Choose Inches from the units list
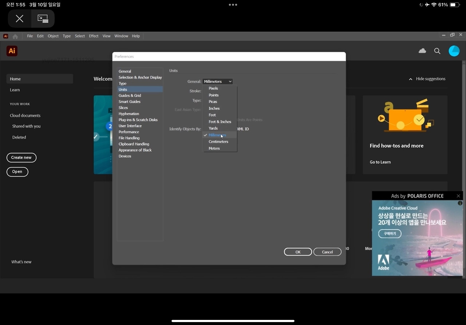 pos(220,108)
